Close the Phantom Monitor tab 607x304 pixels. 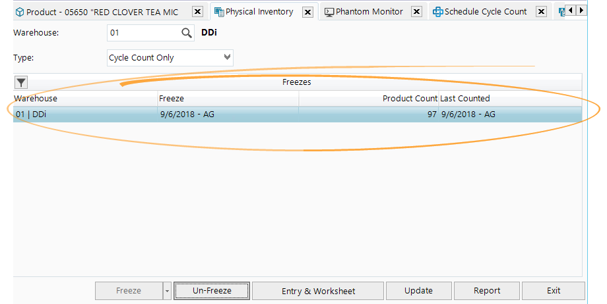[x=416, y=12]
